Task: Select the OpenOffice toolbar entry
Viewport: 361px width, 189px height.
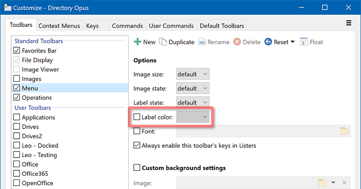Action: coord(70,183)
